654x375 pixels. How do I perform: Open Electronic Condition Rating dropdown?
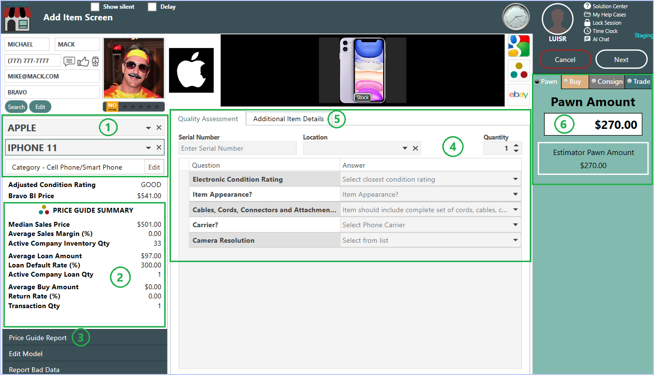[515, 179]
